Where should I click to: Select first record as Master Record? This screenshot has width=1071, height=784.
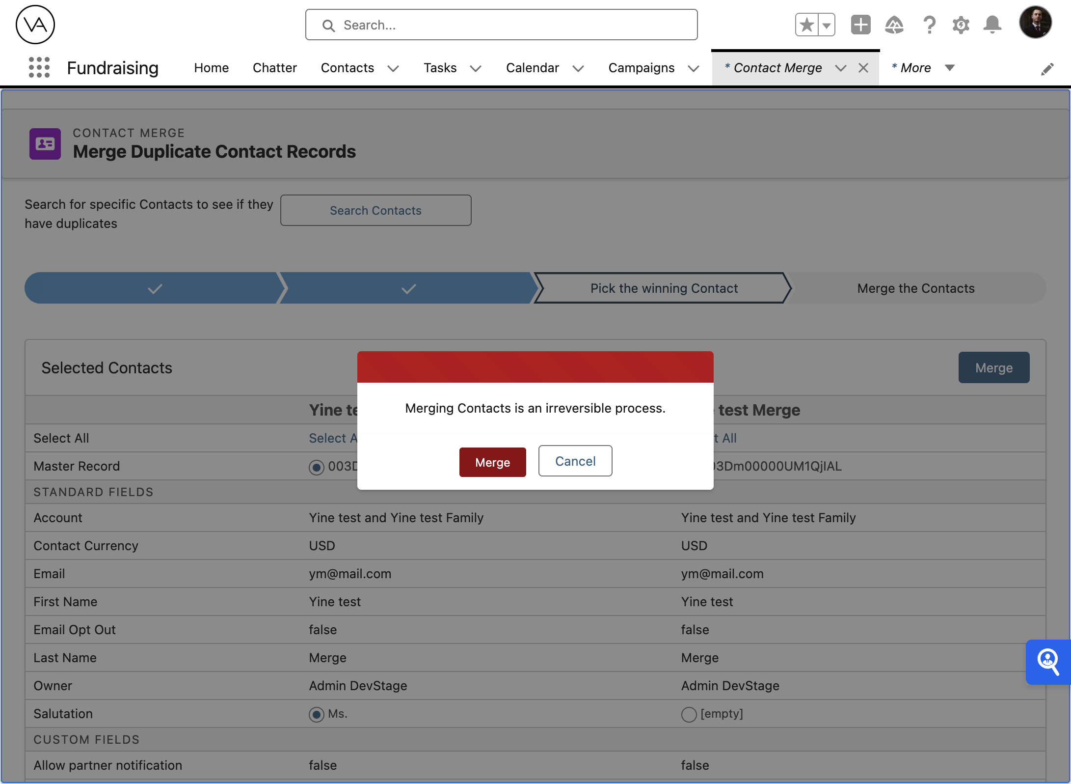click(317, 467)
